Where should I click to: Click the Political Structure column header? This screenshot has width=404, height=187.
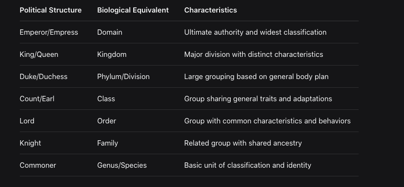(51, 10)
